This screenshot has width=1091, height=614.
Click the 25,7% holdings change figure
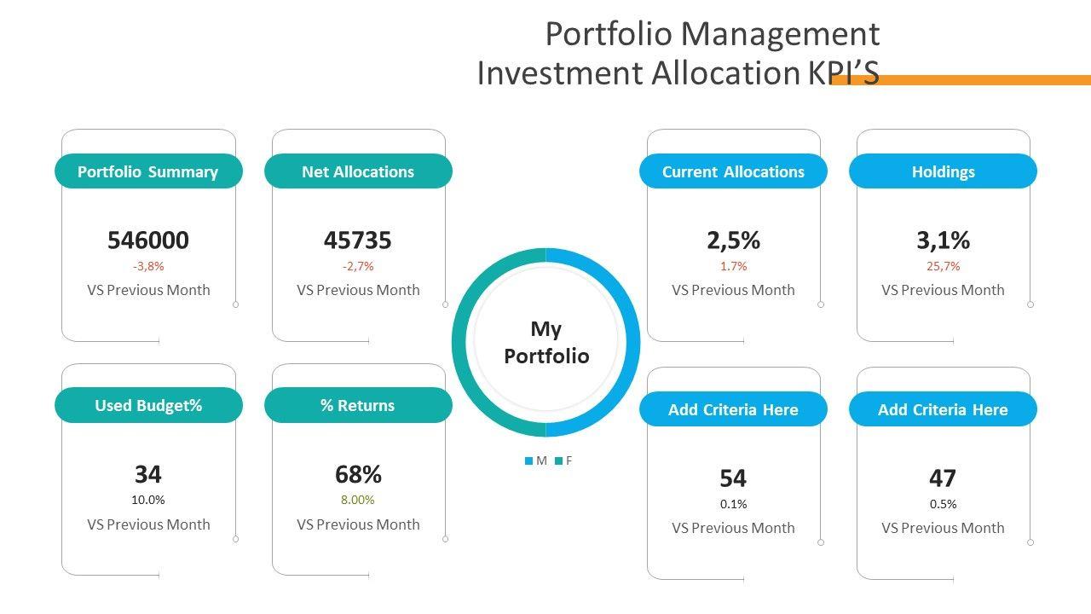(x=943, y=266)
